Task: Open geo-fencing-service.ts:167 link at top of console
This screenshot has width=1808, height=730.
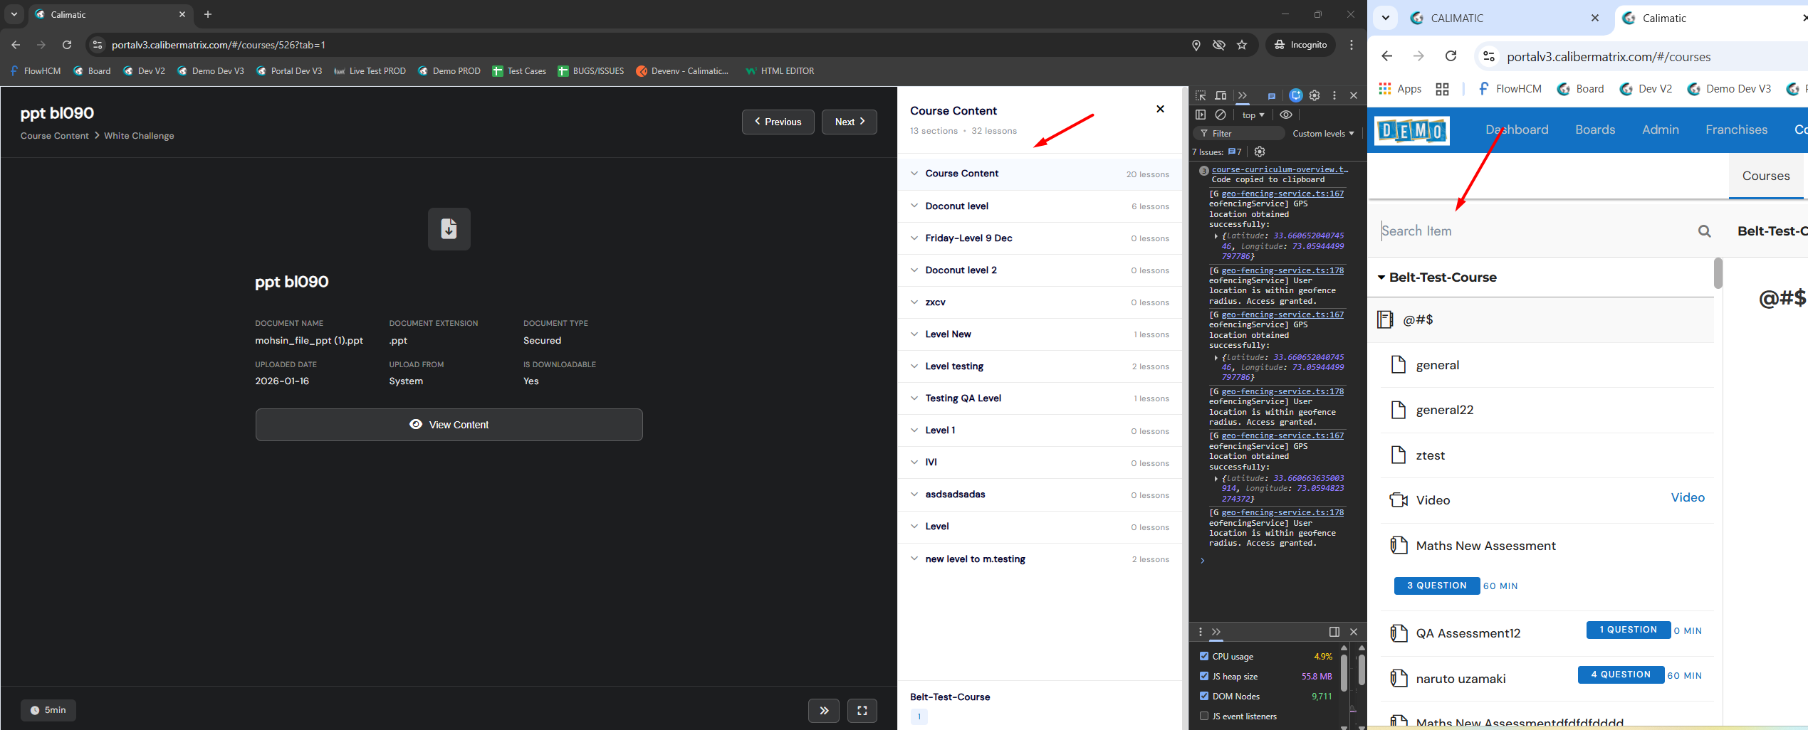Action: pos(1282,194)
